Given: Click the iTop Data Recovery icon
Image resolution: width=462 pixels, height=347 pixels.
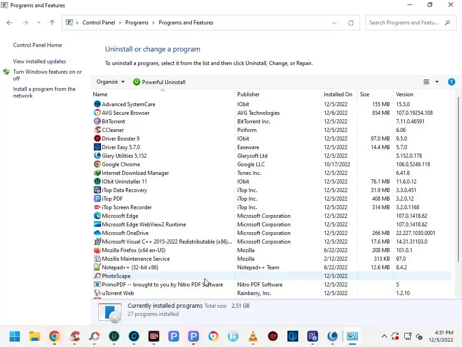Looking at the screenshot, I should point(97,190).
